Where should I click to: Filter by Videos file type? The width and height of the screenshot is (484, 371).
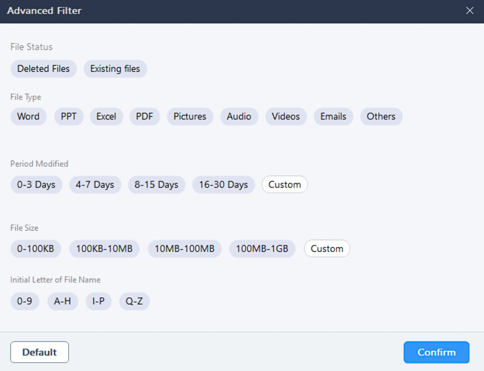coord(286,116)
